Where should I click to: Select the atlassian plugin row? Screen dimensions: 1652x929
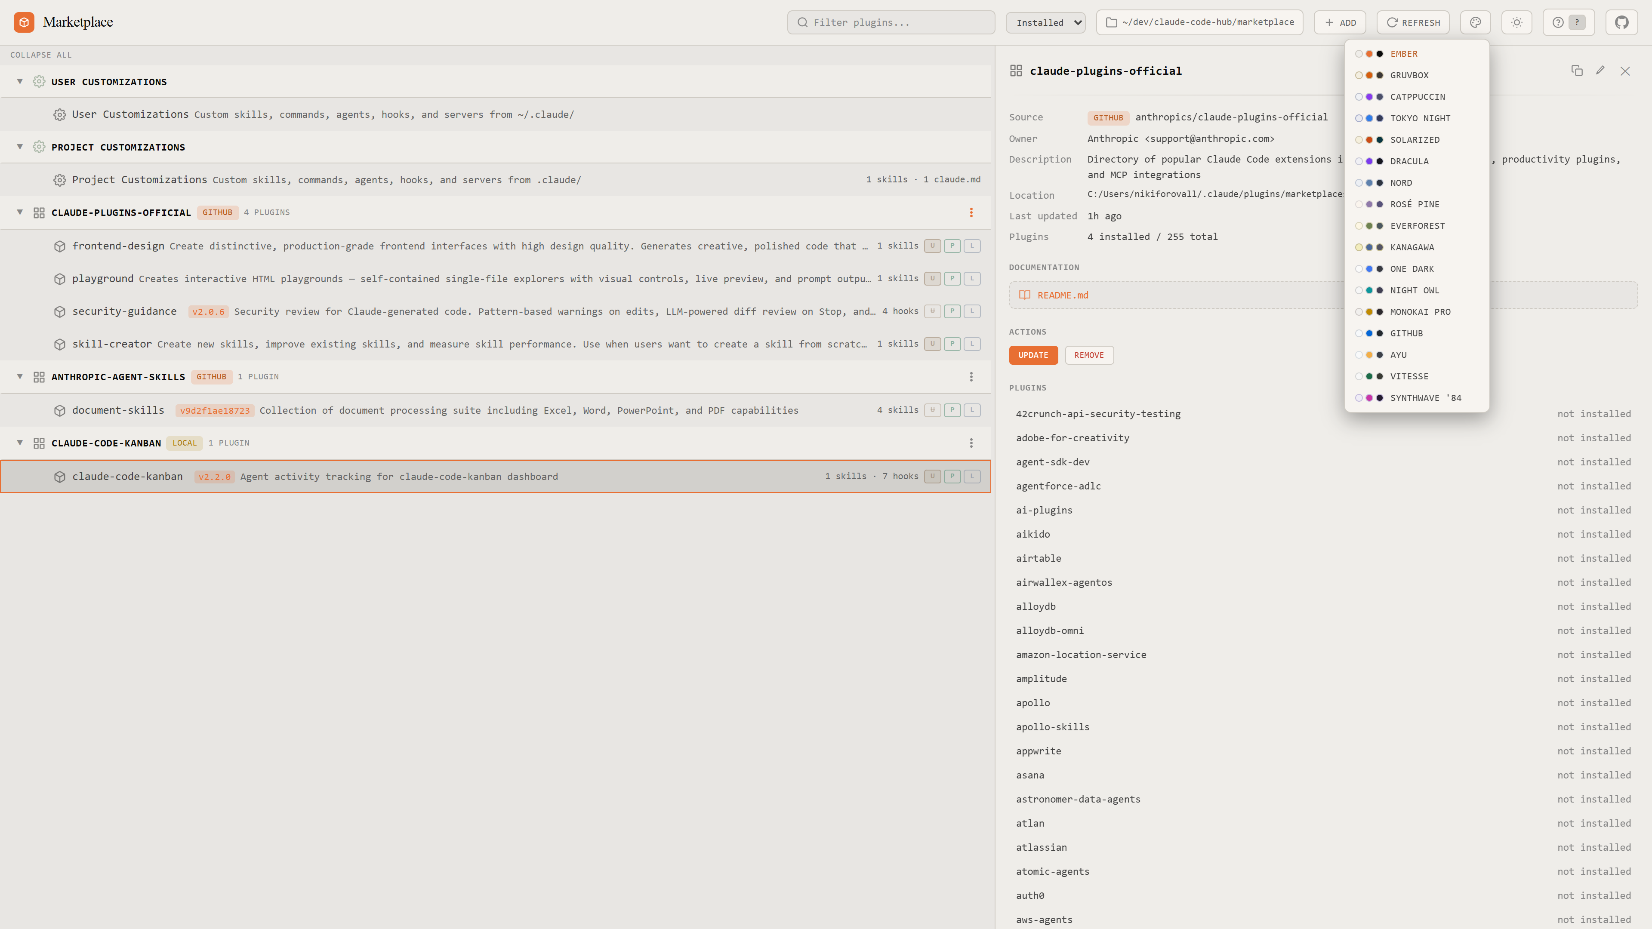point(1323,847)
